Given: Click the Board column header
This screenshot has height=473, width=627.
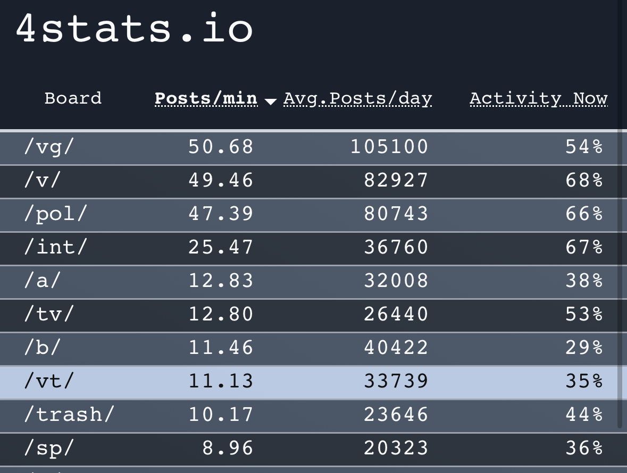Looking at the screenshot, I should tap(73, 98).
